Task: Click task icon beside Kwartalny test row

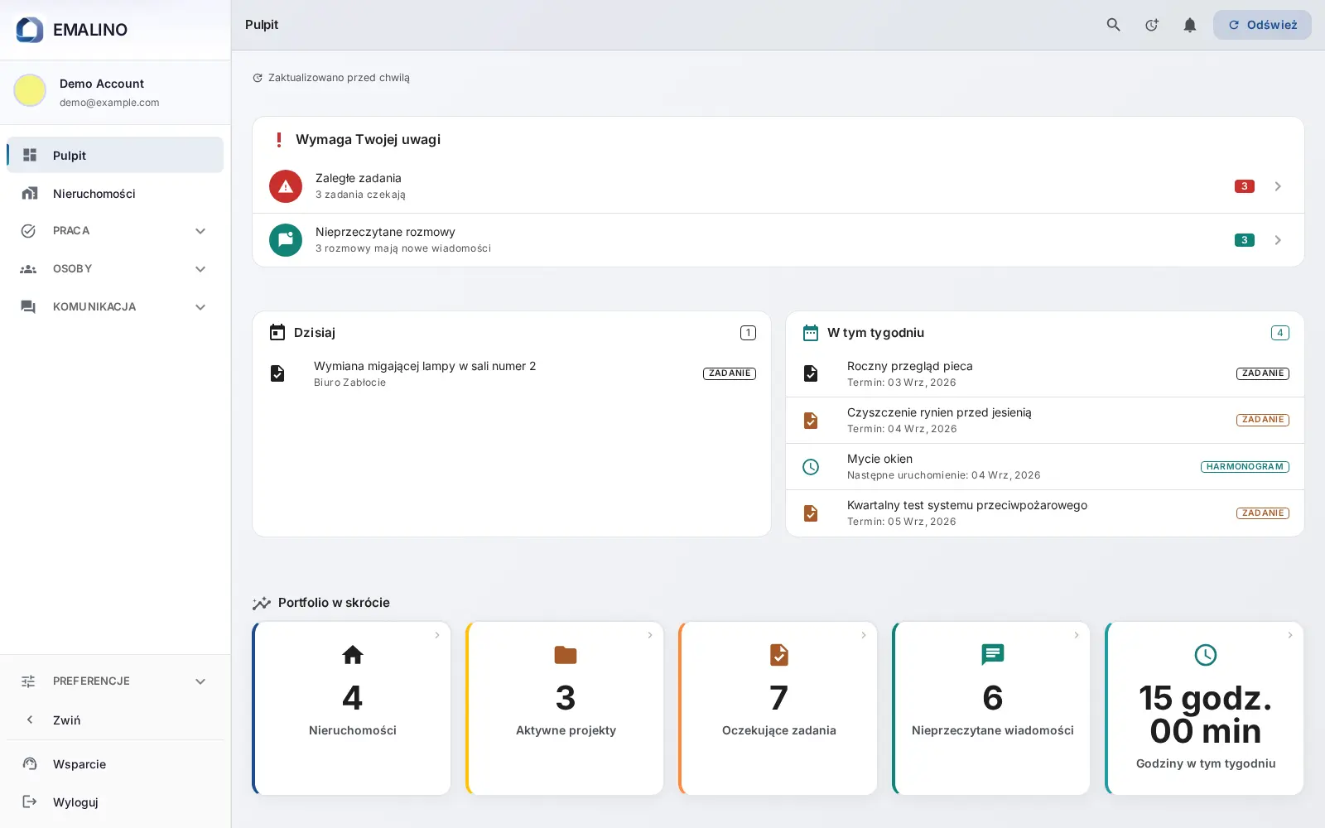Action: click(811, 513)
